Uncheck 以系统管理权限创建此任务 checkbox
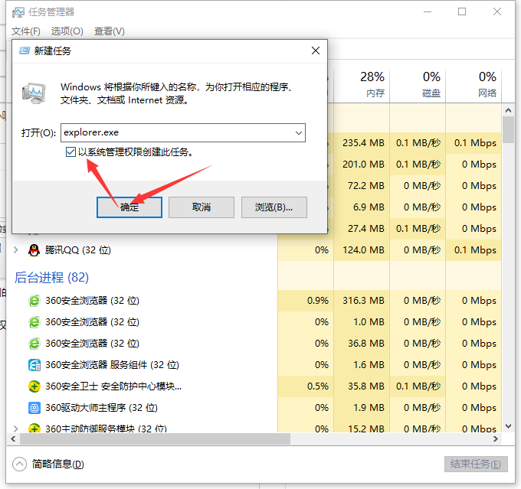 point(71,152)
